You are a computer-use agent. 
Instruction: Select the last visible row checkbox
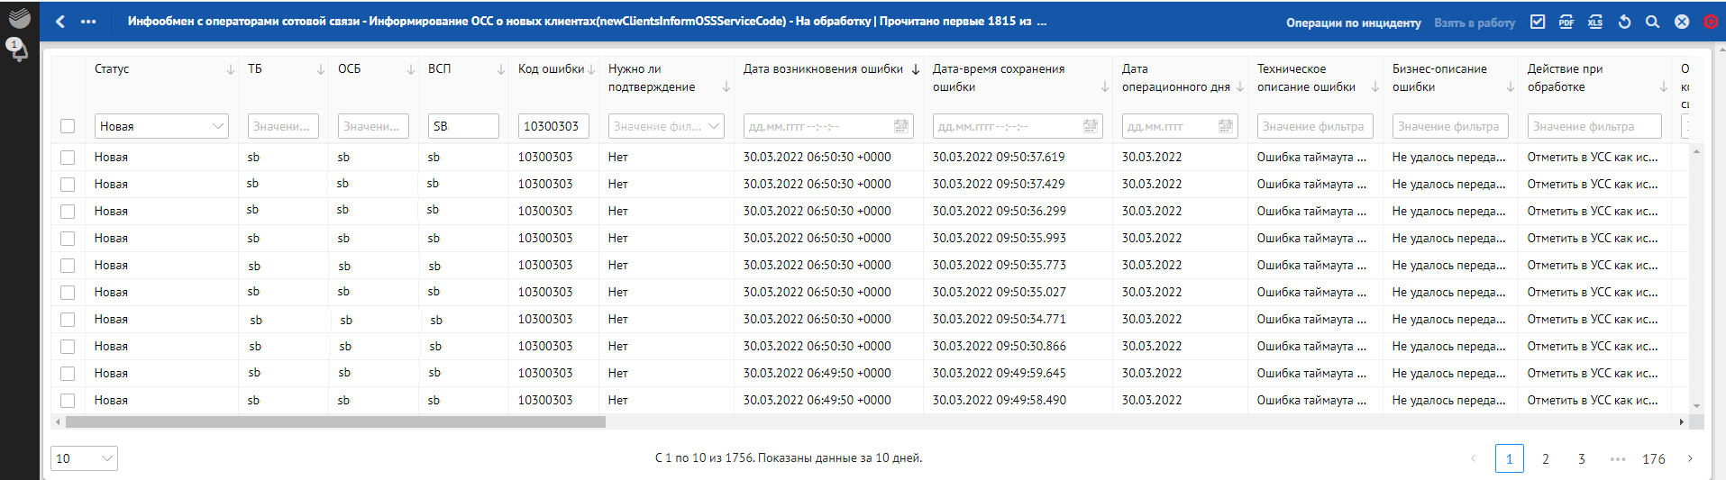(68, 401)
